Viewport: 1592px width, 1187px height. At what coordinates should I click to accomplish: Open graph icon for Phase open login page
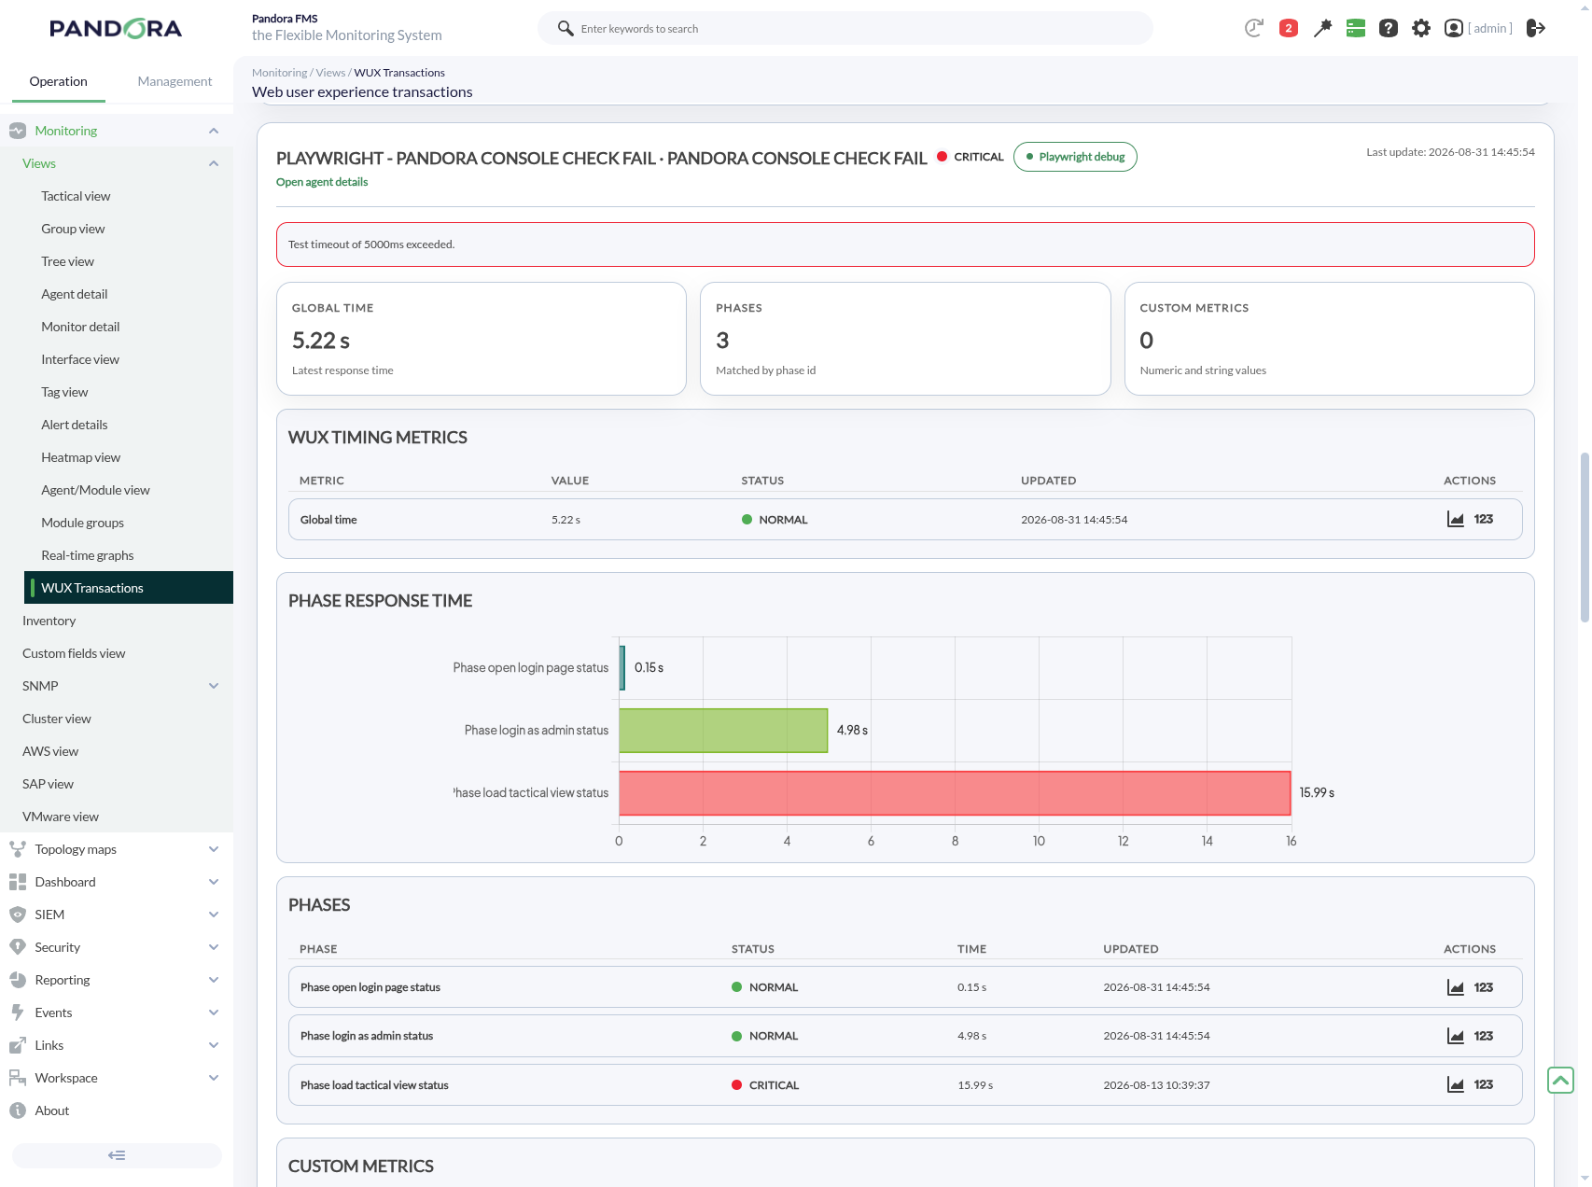point(1456,987)
